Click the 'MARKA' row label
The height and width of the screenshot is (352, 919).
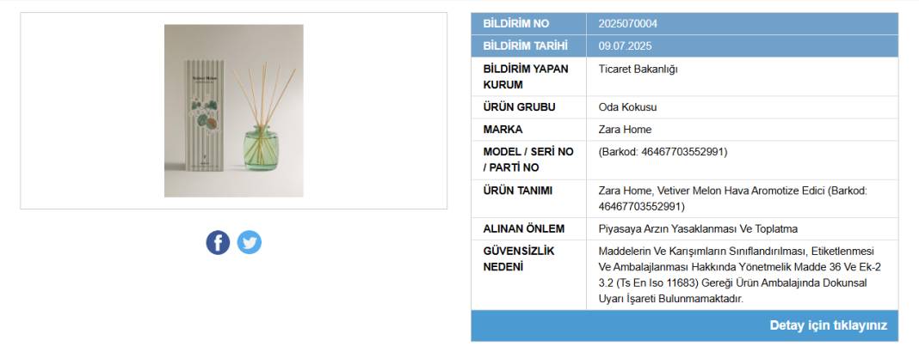(503, 130)
